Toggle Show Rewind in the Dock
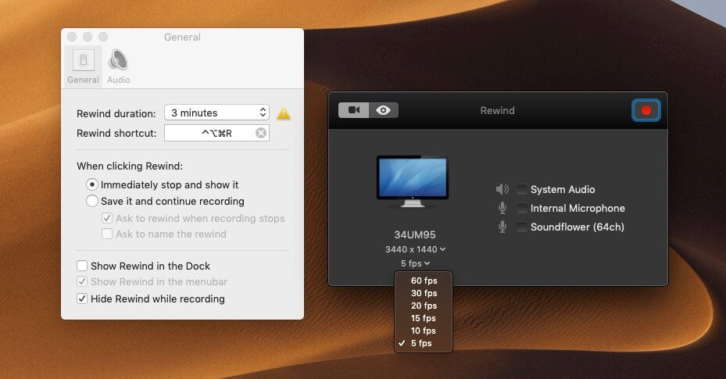 coord(82,266)
